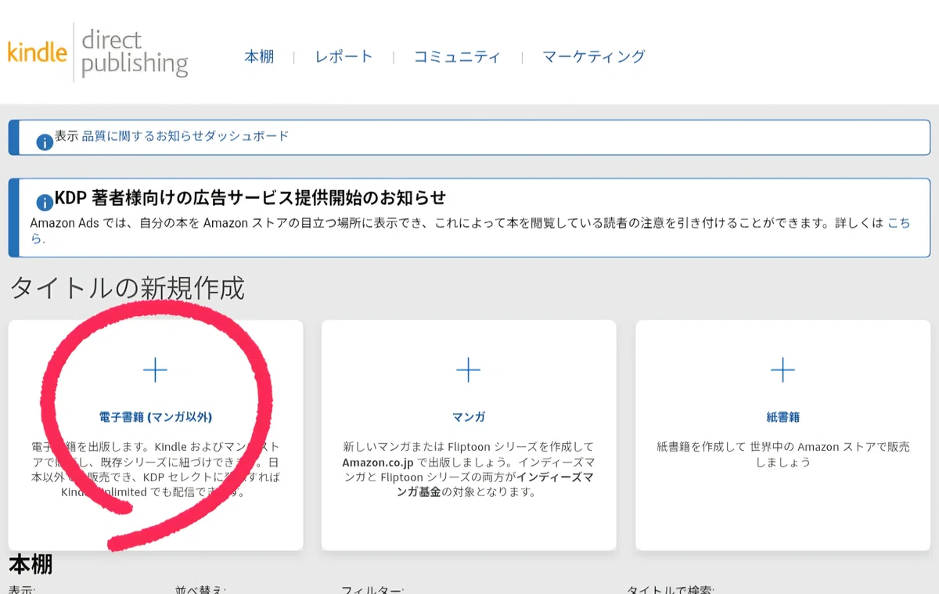
Task: Go to the コミュニティ menu item
Action: coord(457,56)
